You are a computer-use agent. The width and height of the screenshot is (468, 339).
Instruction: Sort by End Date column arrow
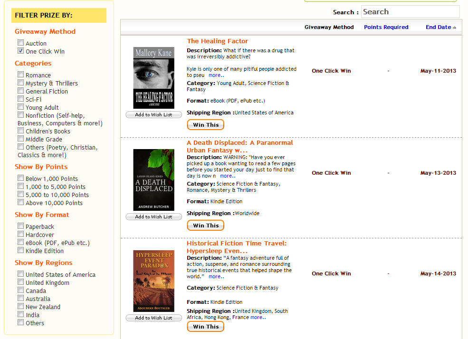(454, 28)
